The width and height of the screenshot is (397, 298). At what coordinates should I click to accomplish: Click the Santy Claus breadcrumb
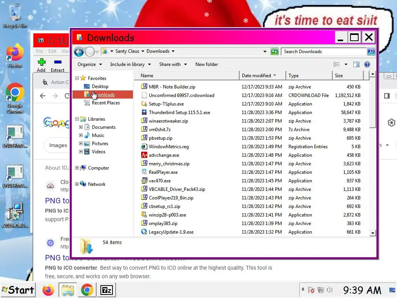click(x=127, y=51)
